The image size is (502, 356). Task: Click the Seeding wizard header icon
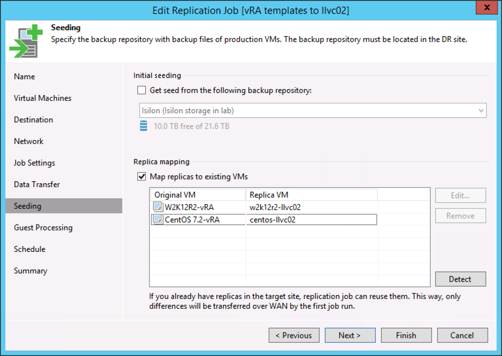pos(25,42)
